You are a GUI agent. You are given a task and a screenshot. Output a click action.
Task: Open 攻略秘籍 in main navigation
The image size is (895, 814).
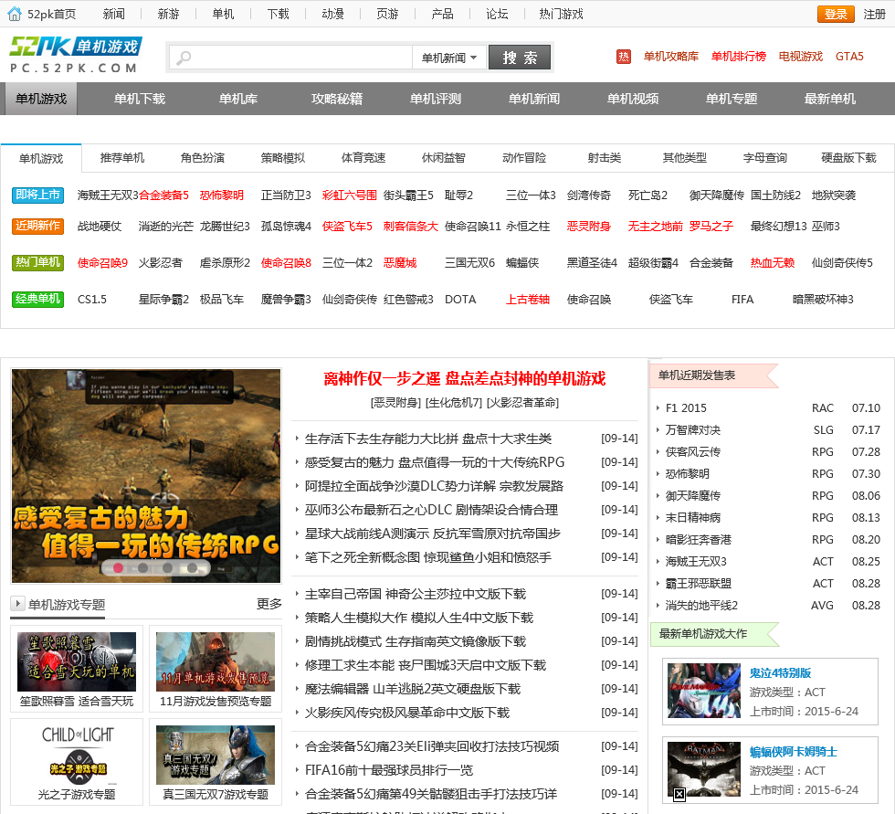pyautogui.click(x=337, y=99)
